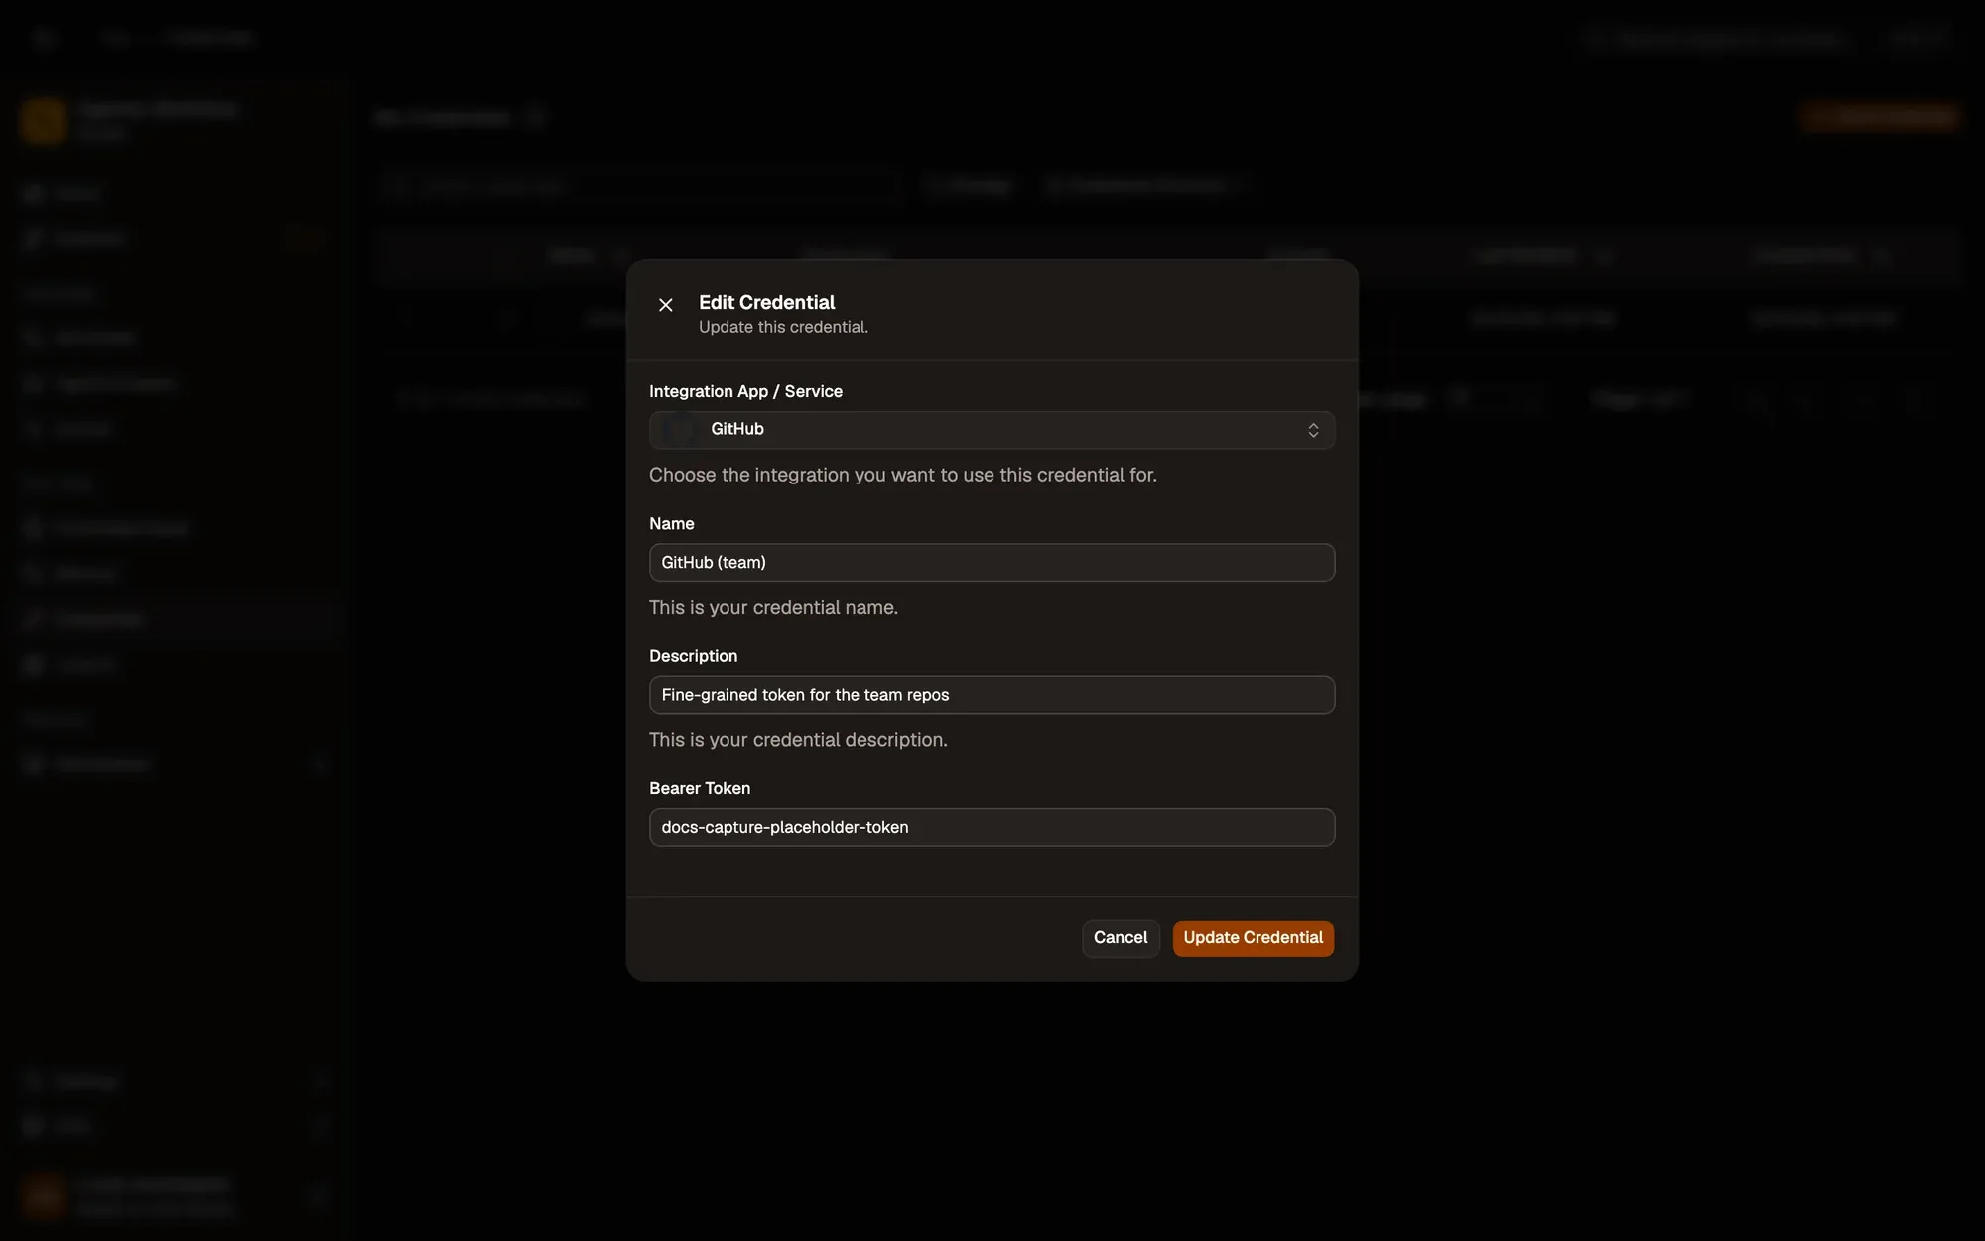Click 'This is your credential name.' text
Screen dimensions: 1985x1241
(773, 607)
